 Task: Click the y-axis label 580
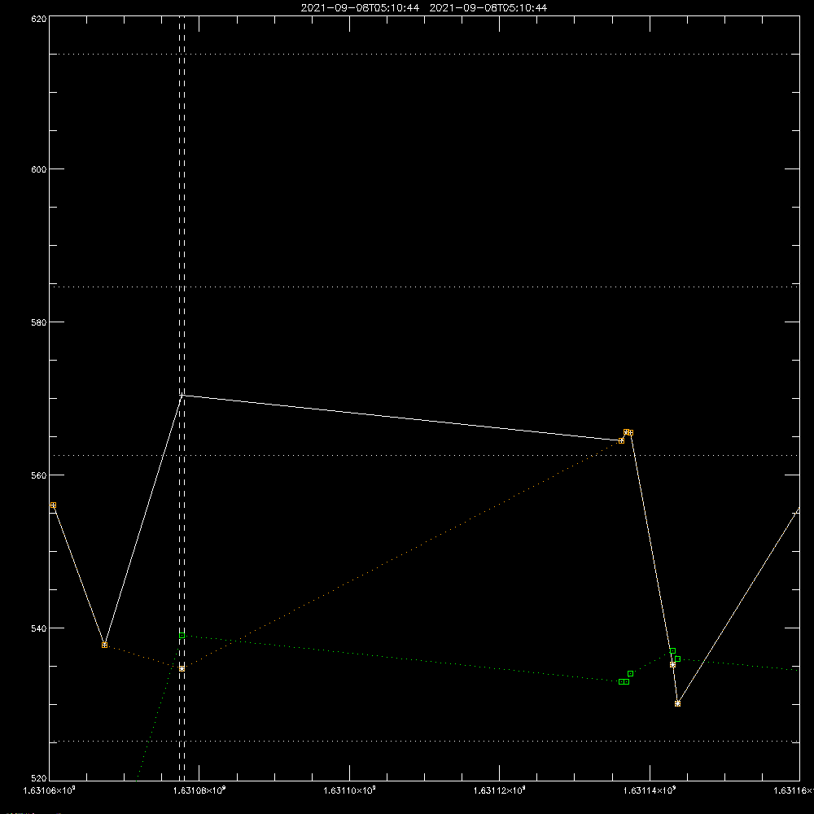[x=39, y=322]
